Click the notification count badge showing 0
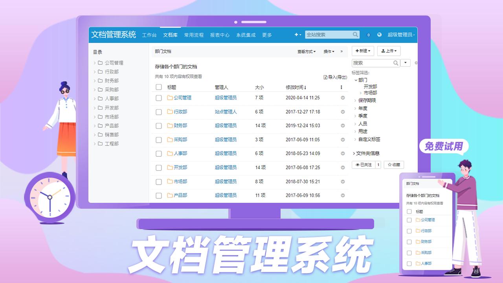Screen dimensions: 503x283 [x=368, y=35]
